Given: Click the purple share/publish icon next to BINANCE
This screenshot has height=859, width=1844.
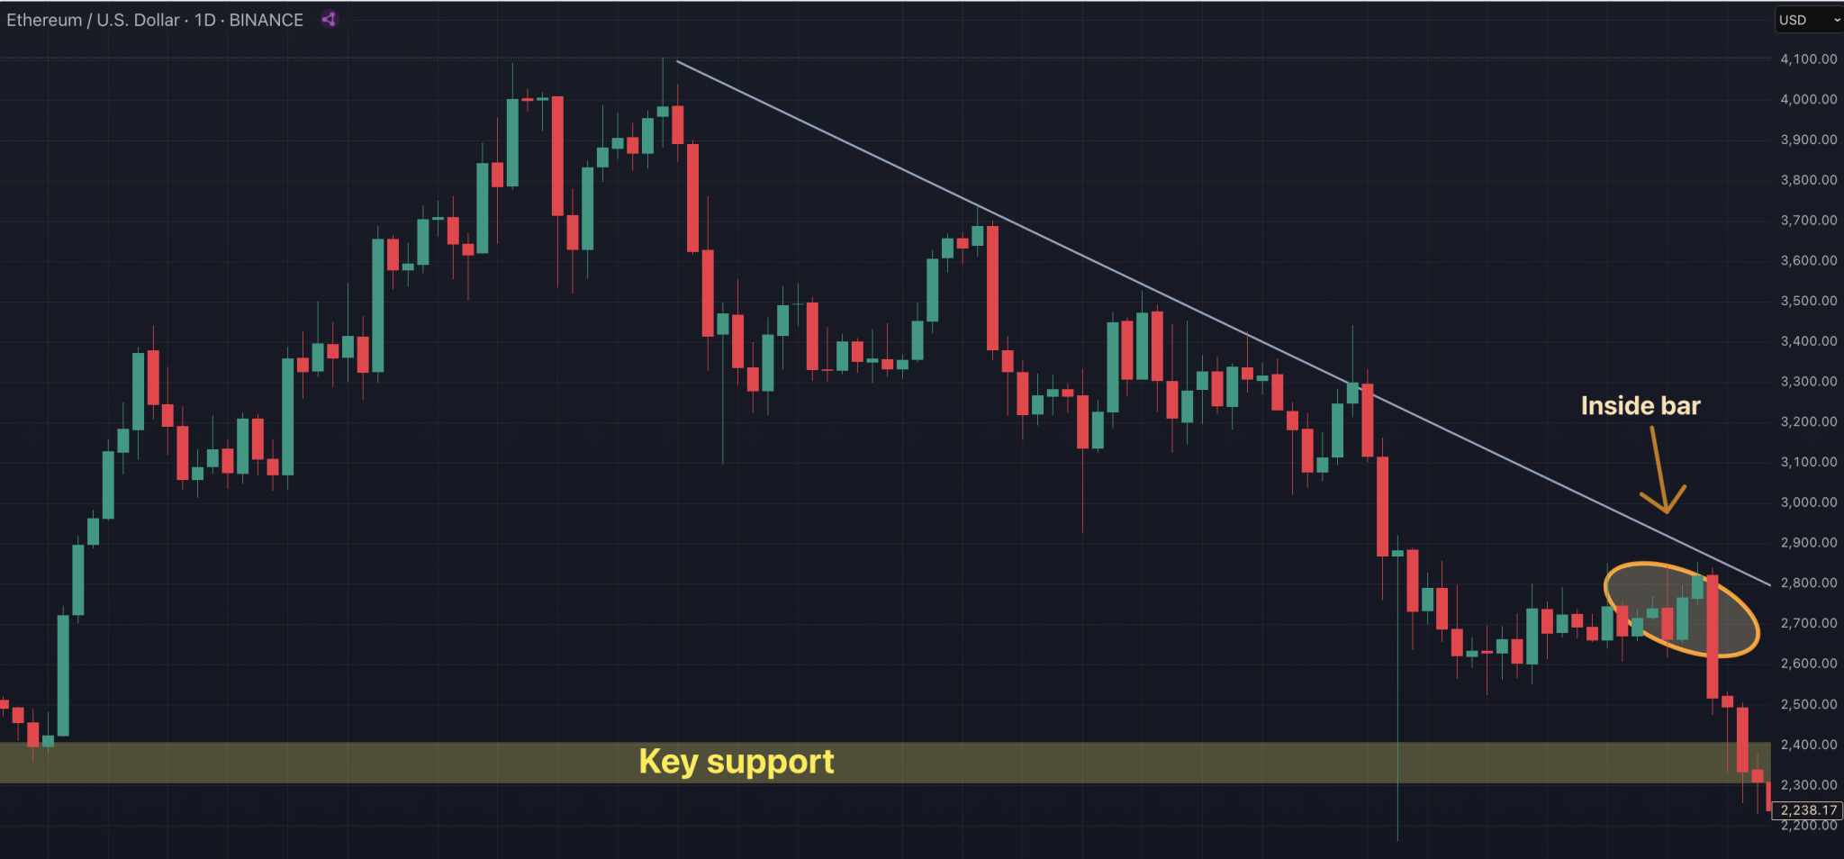Looking at the screenshot, I should pyautogui.click(x=328, y=20).
